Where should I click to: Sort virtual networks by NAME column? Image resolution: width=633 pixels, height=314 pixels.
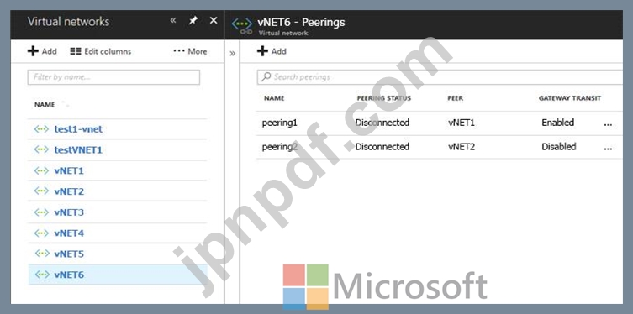coord(45,104)
